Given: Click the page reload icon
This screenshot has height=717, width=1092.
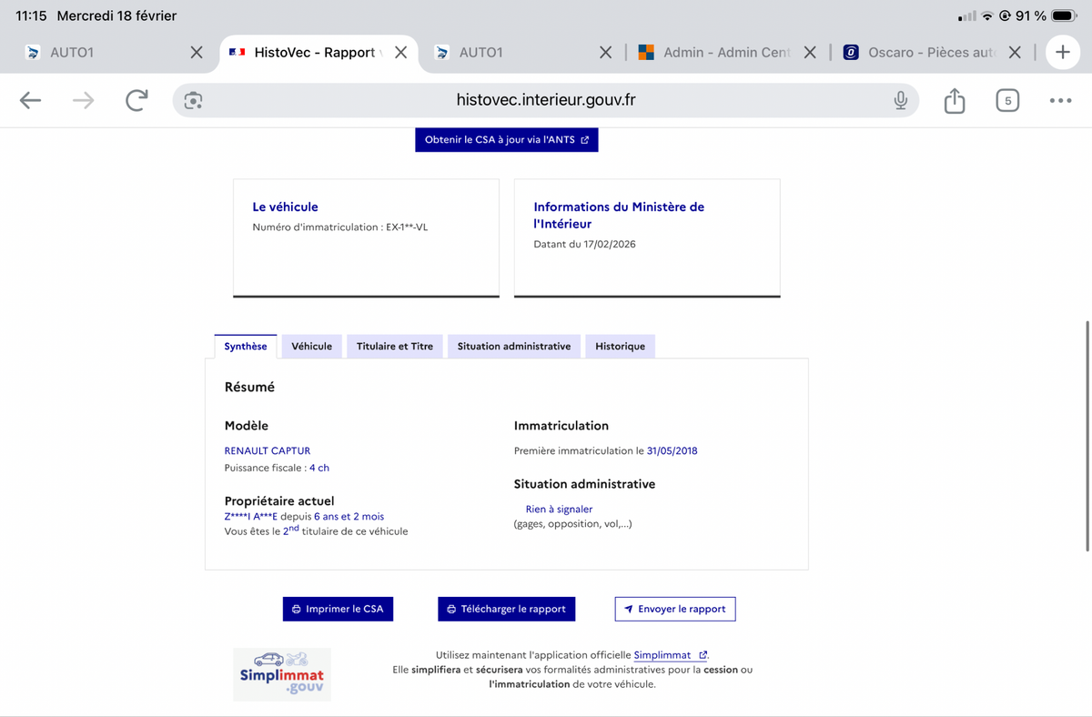Looking at the screenshot, I should (136, 100).
